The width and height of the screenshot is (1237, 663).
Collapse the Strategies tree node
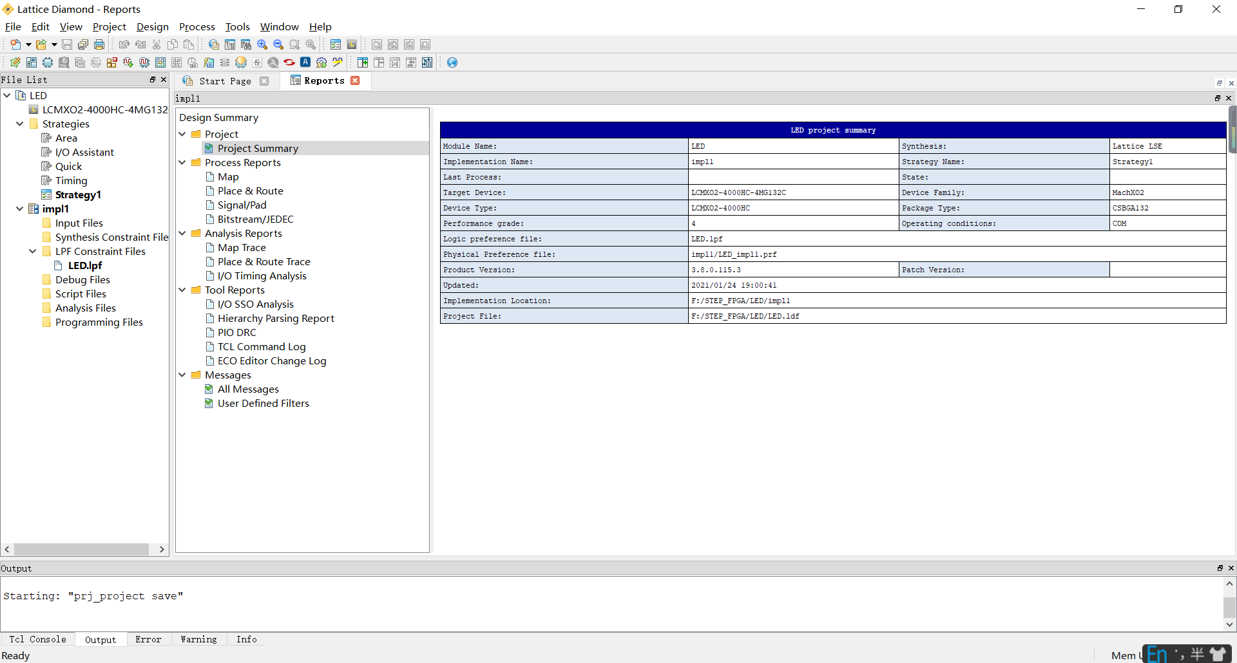pos(20,124)
